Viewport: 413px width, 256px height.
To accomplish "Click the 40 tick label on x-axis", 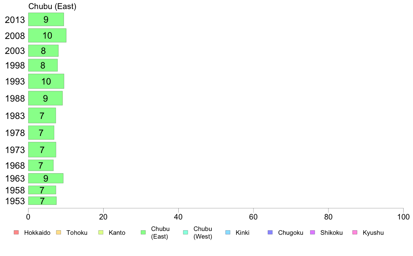I will point(178,217).
